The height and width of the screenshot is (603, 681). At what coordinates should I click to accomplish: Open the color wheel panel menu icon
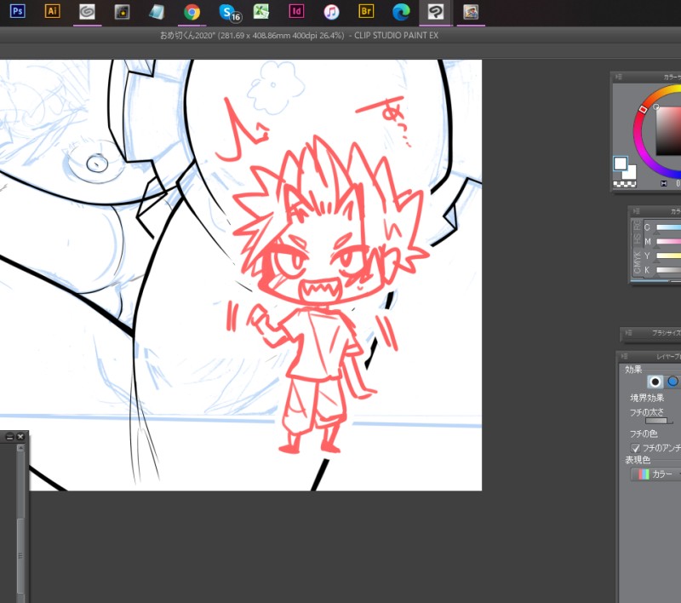click(619, 77)
